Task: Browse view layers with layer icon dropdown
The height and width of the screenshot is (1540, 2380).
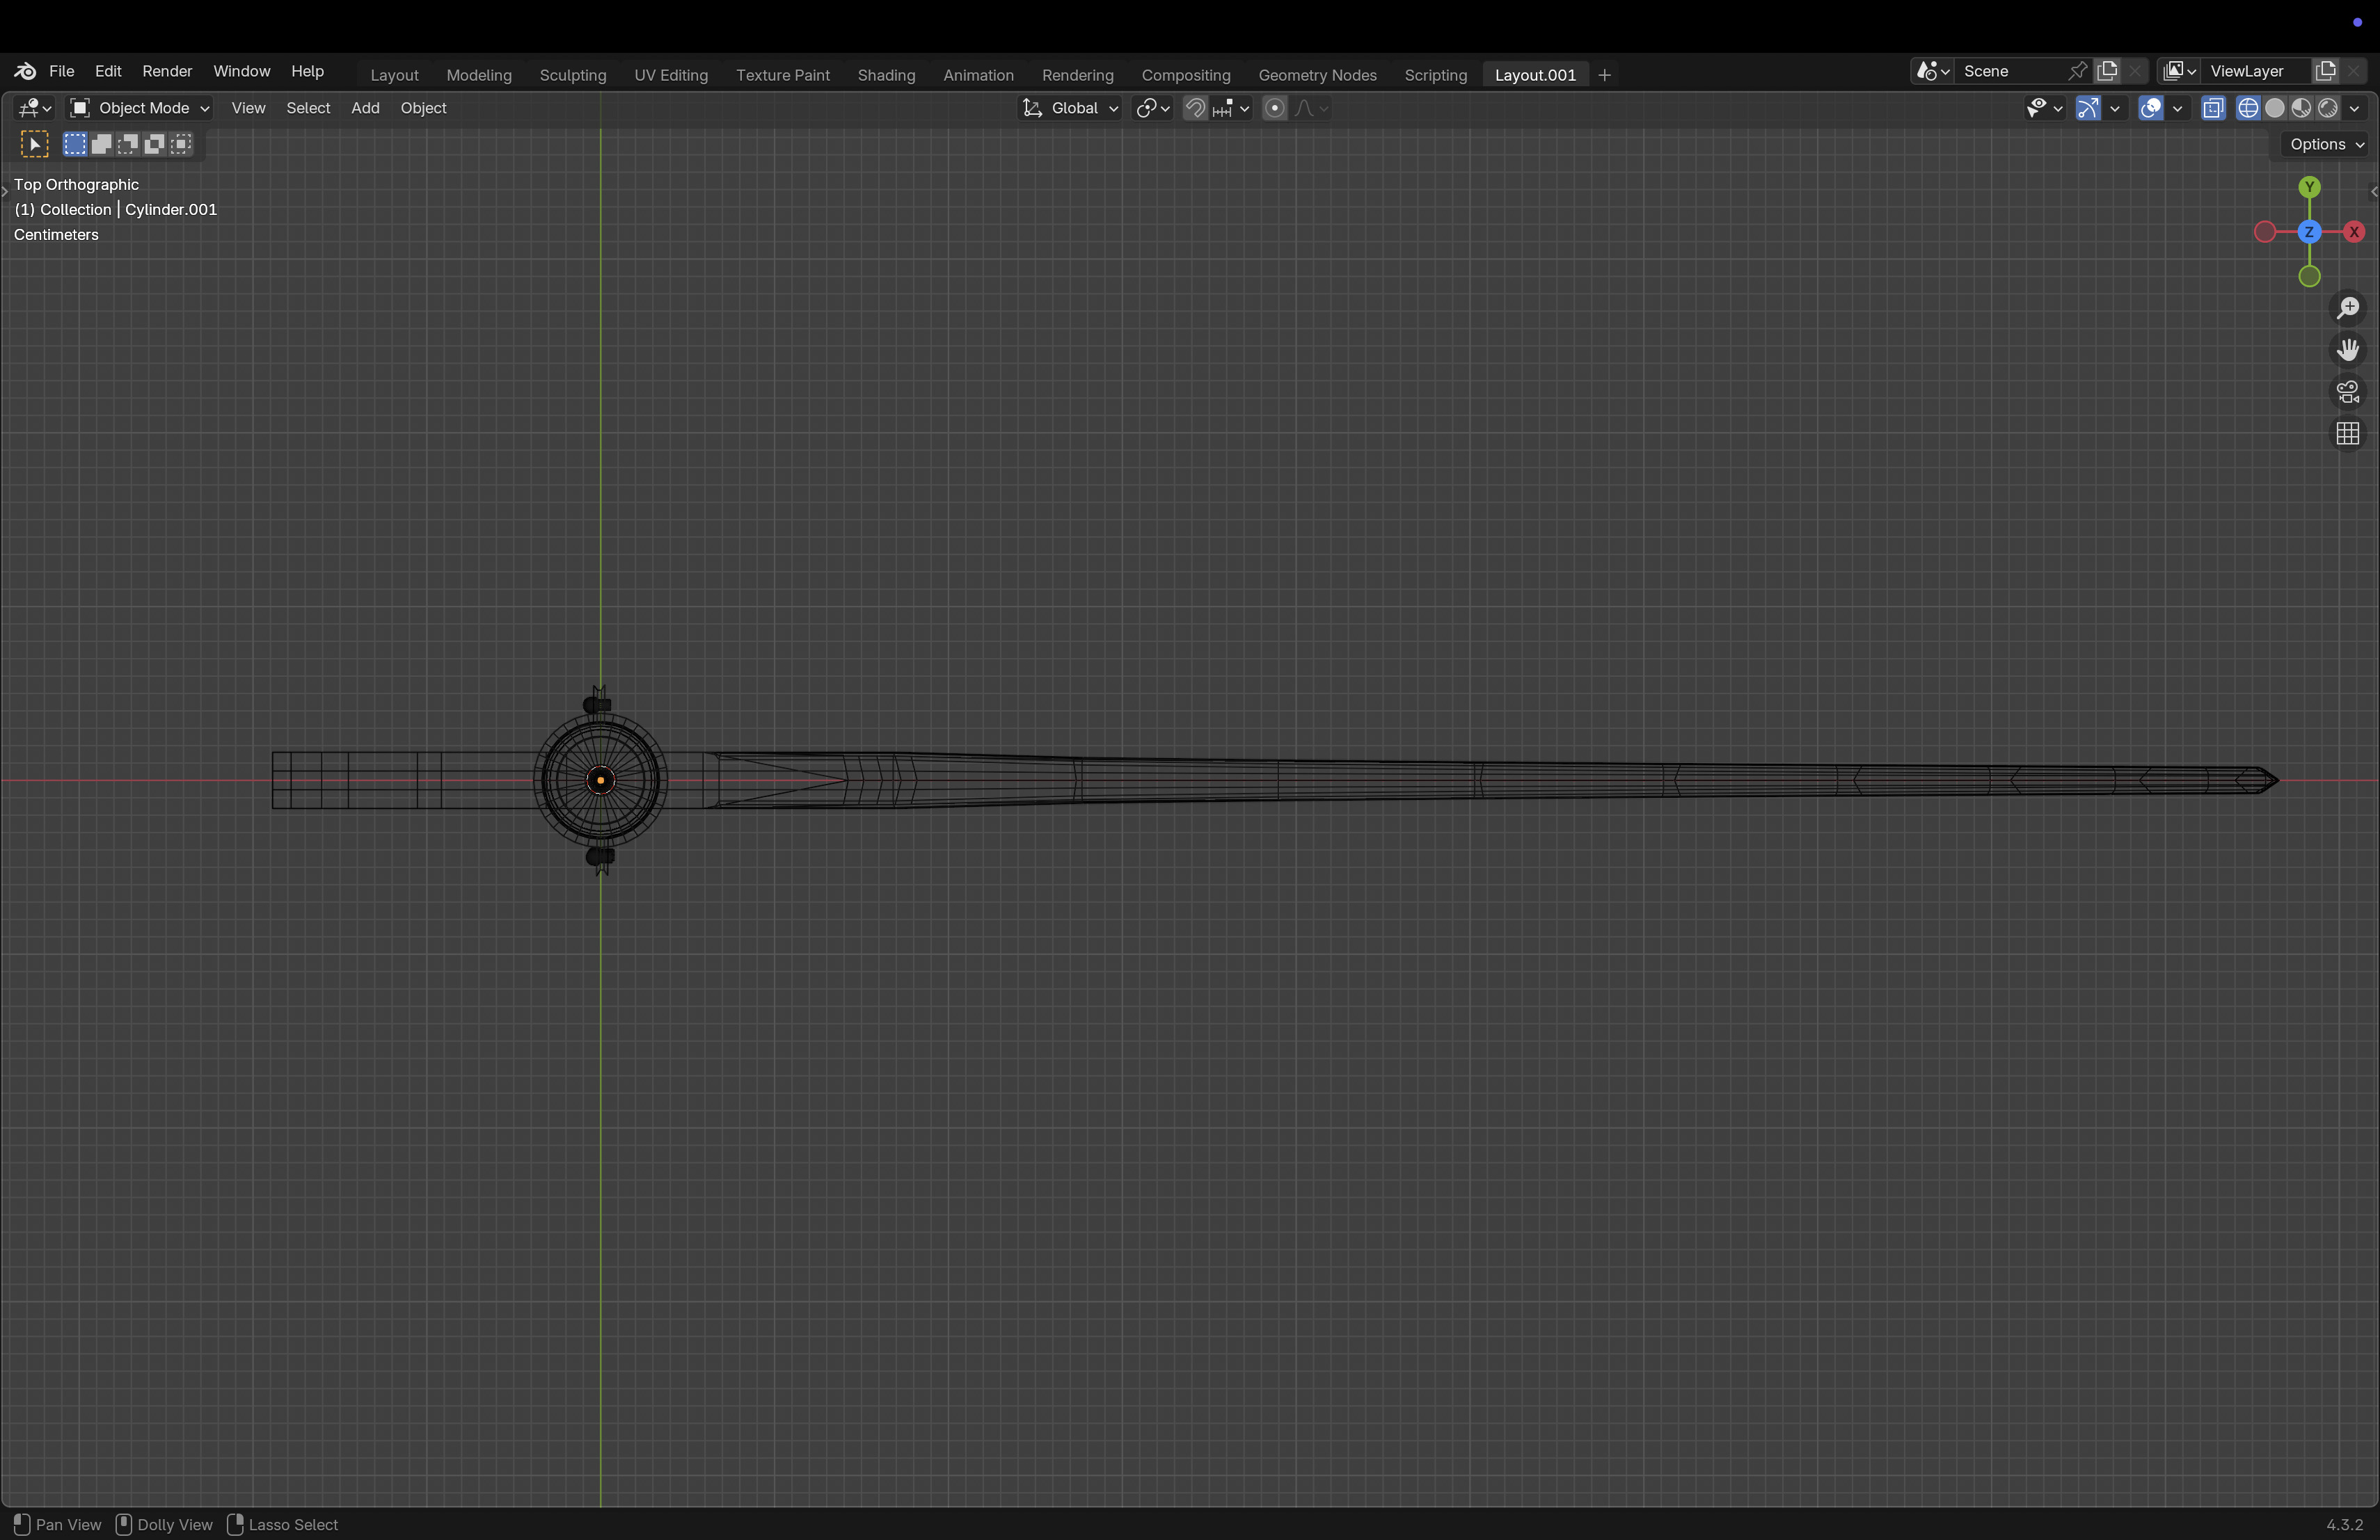Action: coord(2178,71)
